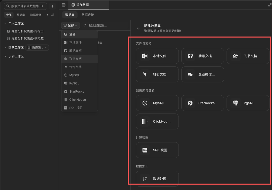Click the back arrow next to 新建数据集
This screenshot has height=190, width=272.
click(x=138, y=28)
